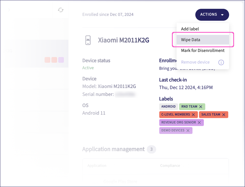245x187 pixels.
Task: Click the Application column header
Action: (97, 165)
